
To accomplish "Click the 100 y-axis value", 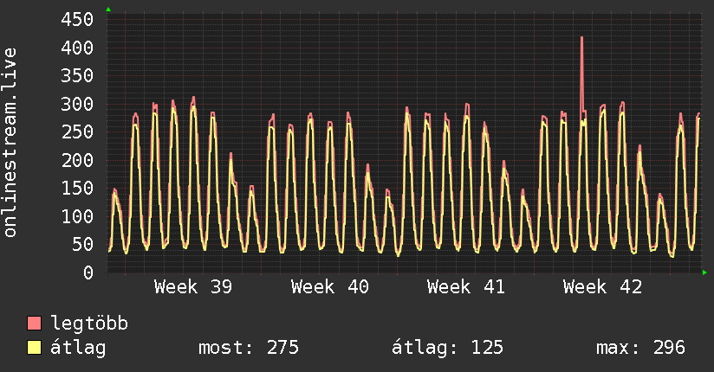I will click(77, 216).
